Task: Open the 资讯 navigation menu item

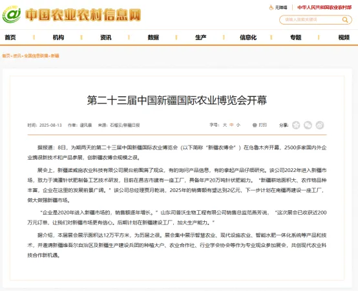Action: point(106,38)
